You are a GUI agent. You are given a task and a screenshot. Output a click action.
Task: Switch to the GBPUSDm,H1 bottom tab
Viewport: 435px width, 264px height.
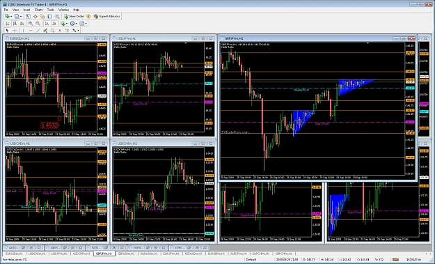coord(126,254)
